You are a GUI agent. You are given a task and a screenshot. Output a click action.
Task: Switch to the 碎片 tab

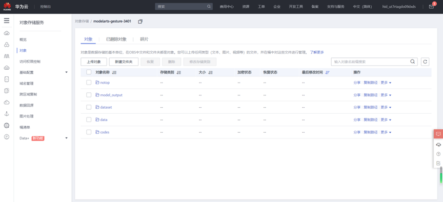coord(144,39)
